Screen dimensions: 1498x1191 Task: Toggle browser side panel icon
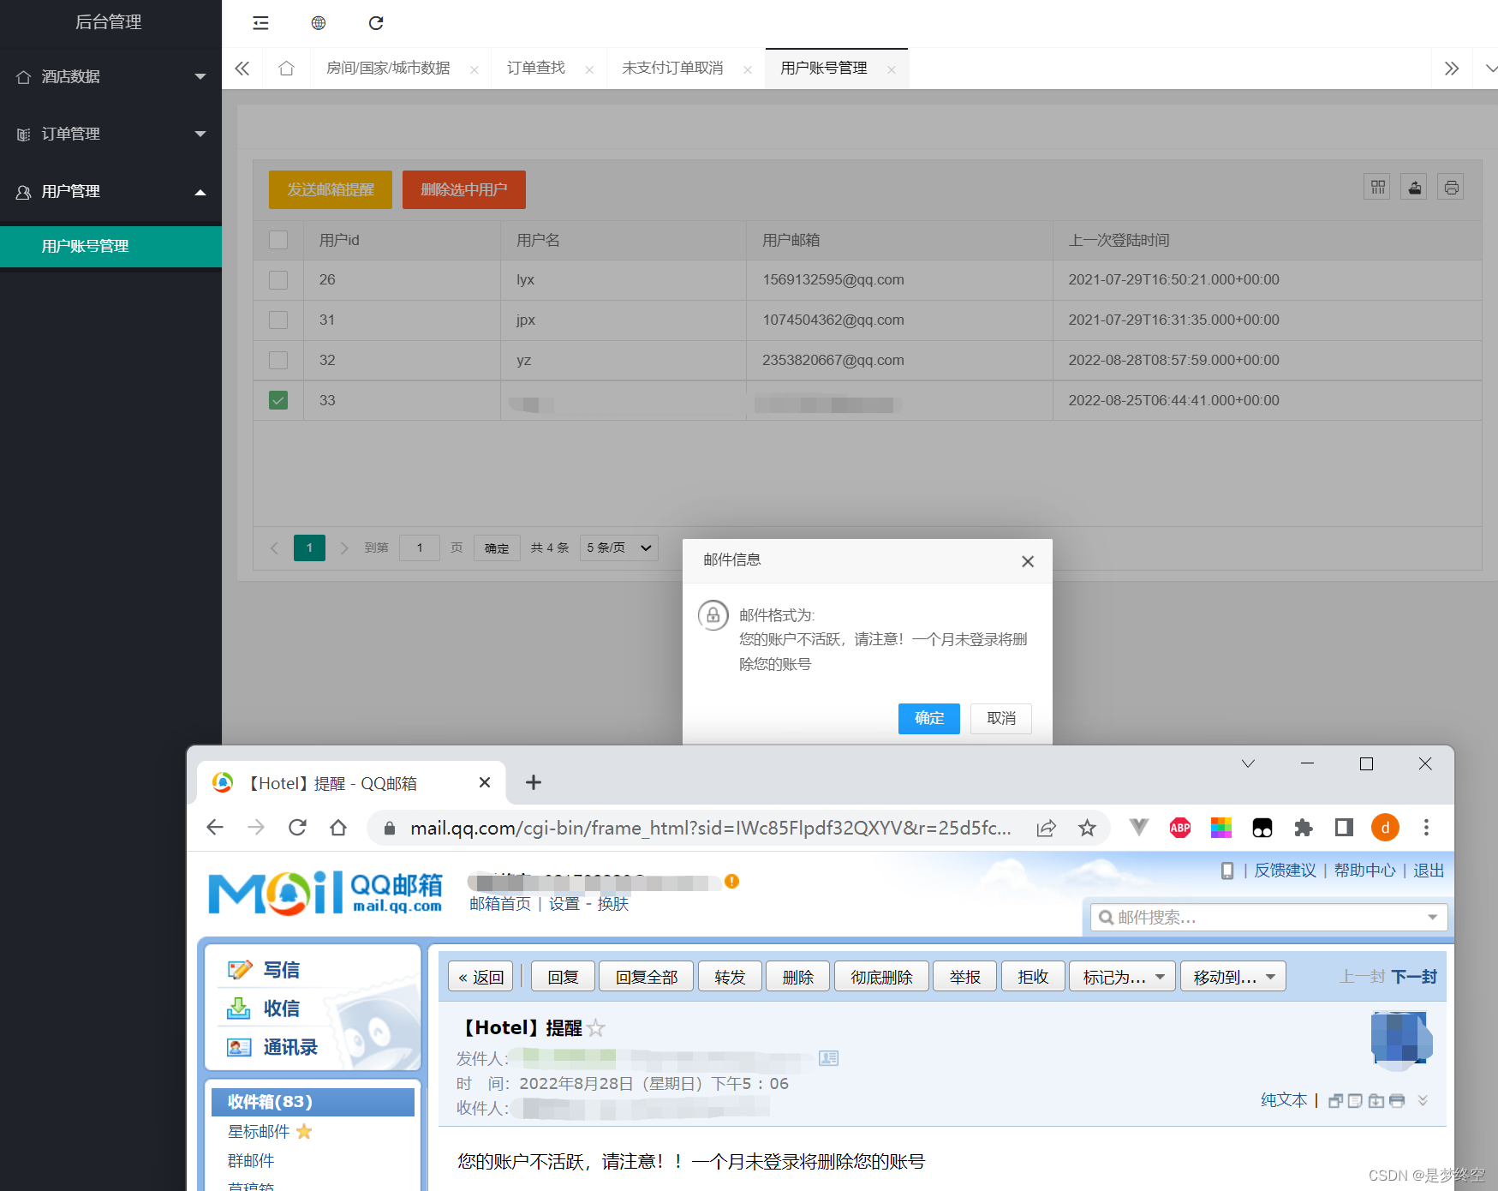[1344, 828]
